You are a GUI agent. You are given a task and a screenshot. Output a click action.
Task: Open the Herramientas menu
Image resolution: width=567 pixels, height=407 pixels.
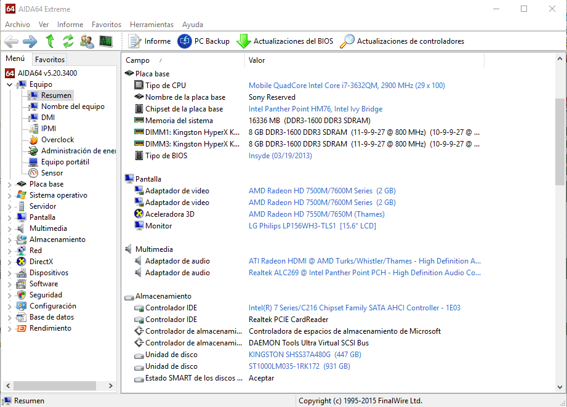pyautogui.click(x=151, y=25)
